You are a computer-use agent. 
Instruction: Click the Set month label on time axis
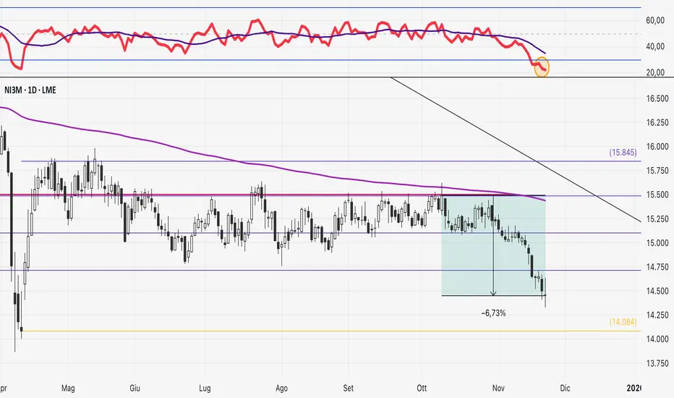pos(348,388)
